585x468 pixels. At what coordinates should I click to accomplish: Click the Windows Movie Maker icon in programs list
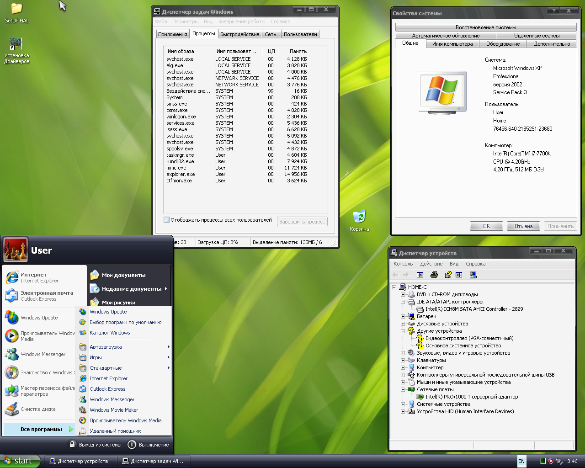coord(83,410)
